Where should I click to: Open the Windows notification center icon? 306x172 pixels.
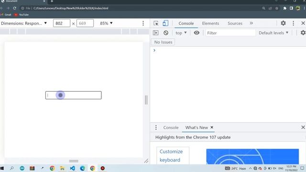click(302, 168)
